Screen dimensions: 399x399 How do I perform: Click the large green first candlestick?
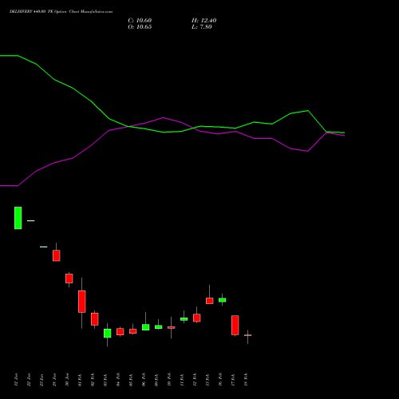tap(18, 218)
